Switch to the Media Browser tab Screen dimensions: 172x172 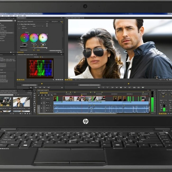[x=21, y=91]
